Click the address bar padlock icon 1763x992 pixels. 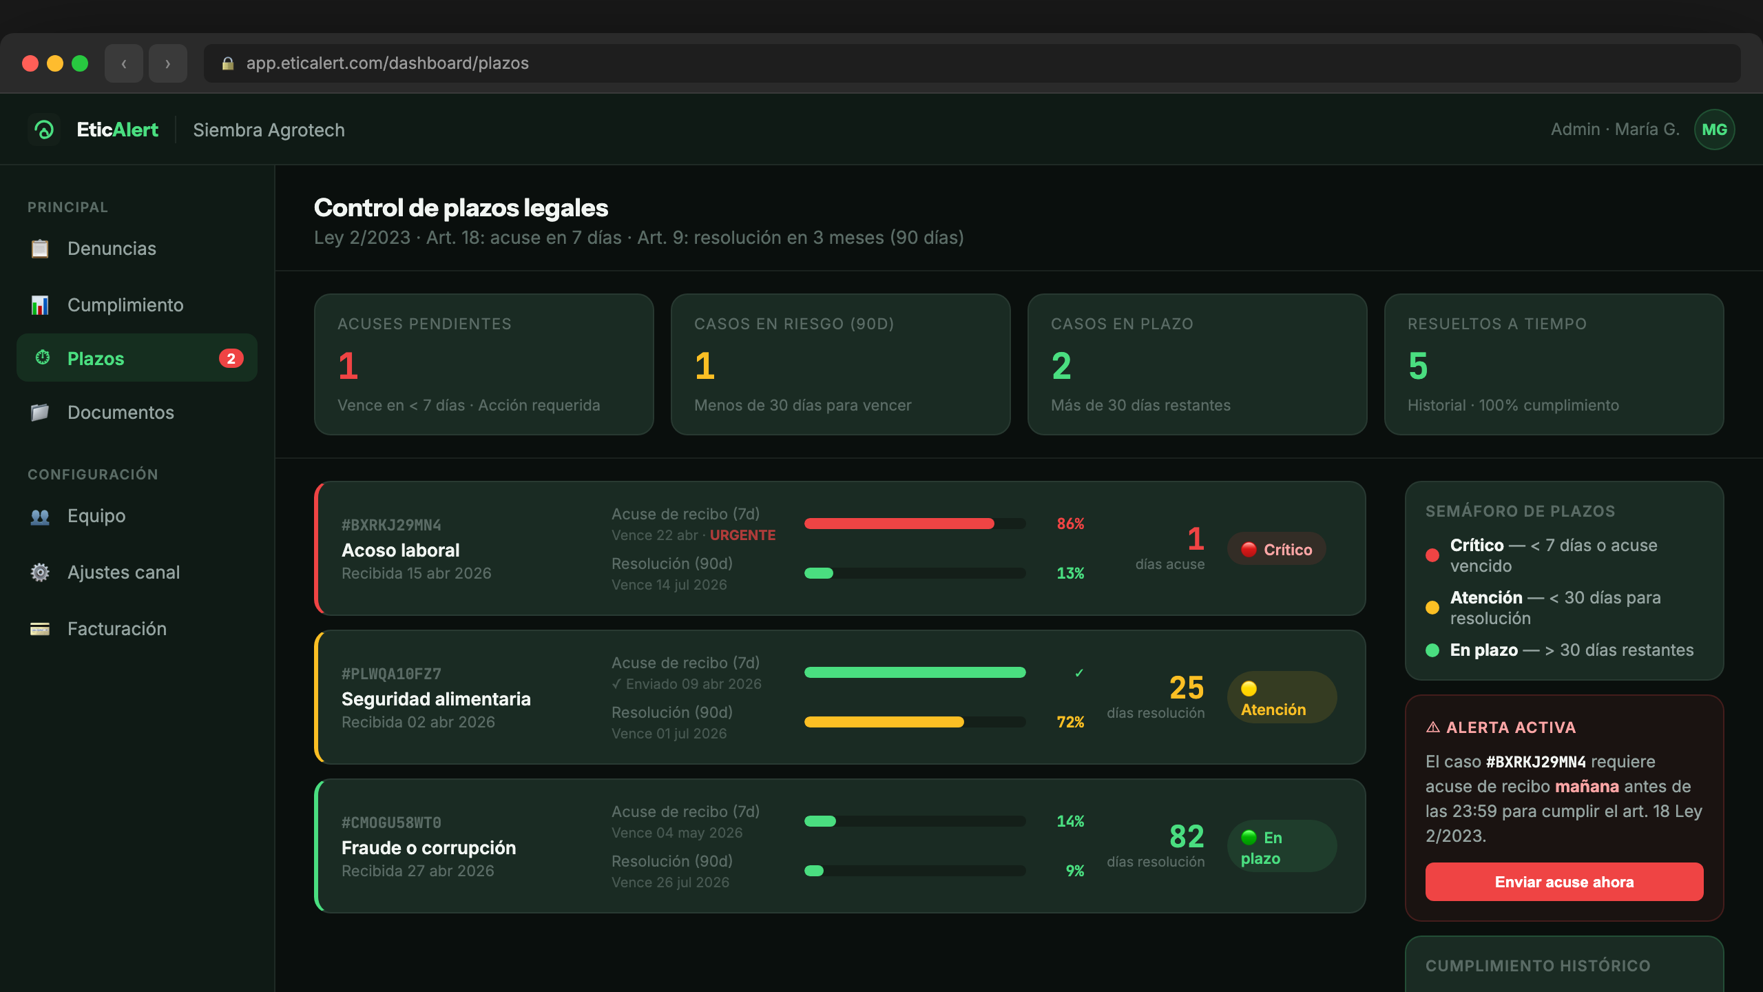tap(228, 63)
